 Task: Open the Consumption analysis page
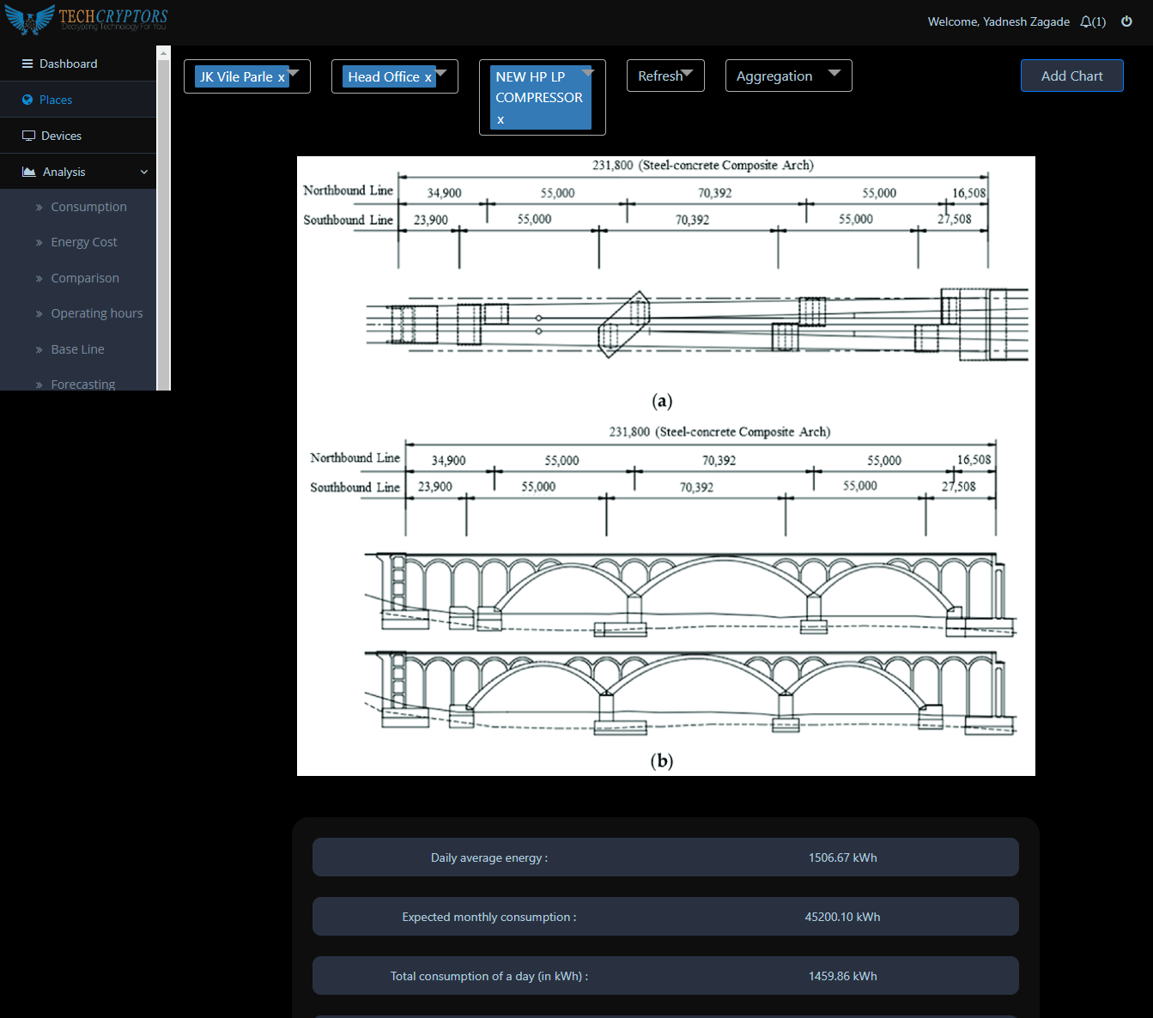tap(88, 207)
